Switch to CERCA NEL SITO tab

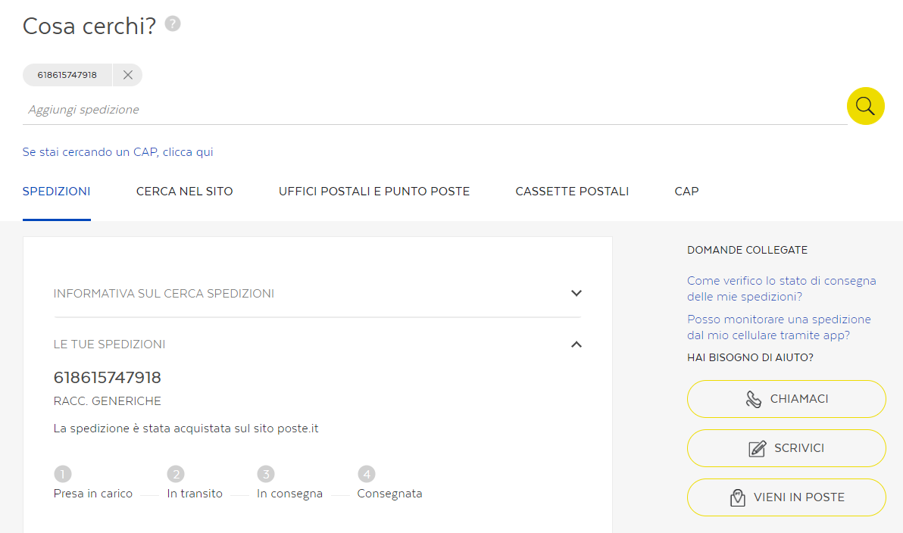click(x=184, y=192)
